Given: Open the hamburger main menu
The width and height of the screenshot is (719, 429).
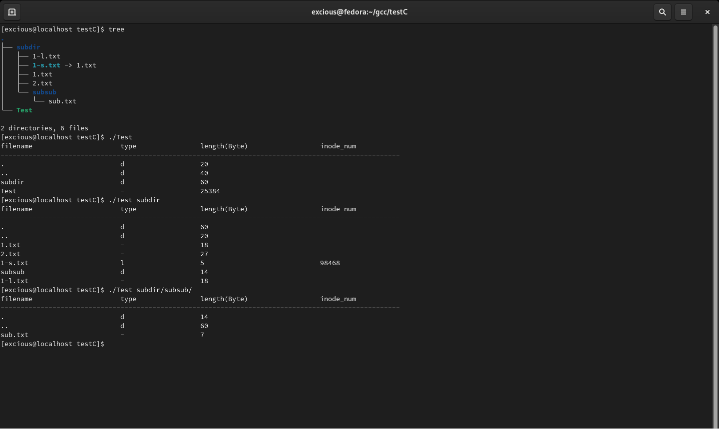Looking at the screenshot, I should point(684,12).
